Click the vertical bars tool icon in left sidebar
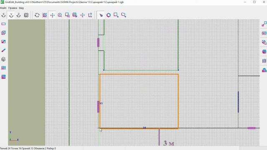Viewport: 267px width, 150px height. (x=4, y=68)
